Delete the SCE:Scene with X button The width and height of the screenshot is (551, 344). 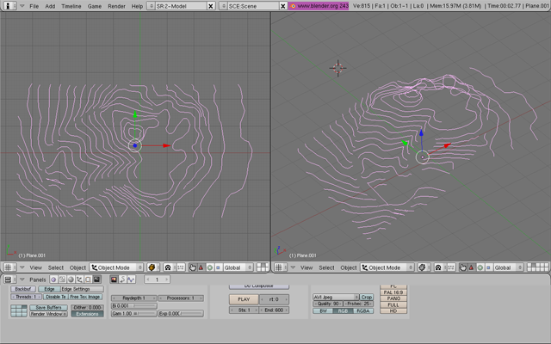coord(283,6)
